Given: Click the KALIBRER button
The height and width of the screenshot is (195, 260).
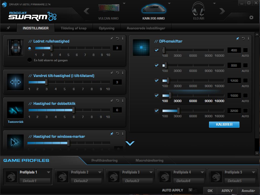Looking at the screenshot, I should 224,125.
